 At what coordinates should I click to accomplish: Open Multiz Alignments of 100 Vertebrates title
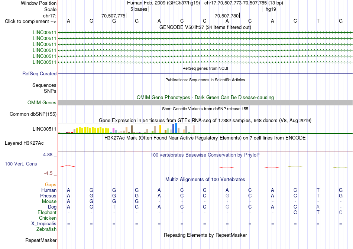pyautogui.click(x=205, y=180)
